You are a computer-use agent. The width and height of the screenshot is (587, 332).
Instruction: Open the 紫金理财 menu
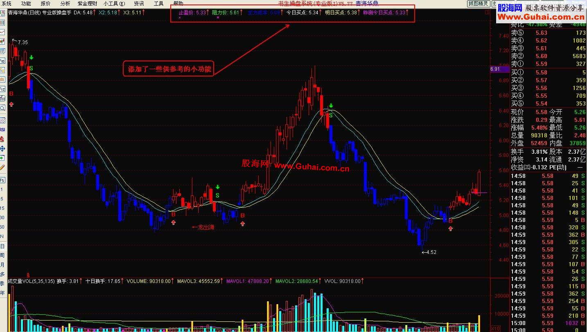click(87, 4)
